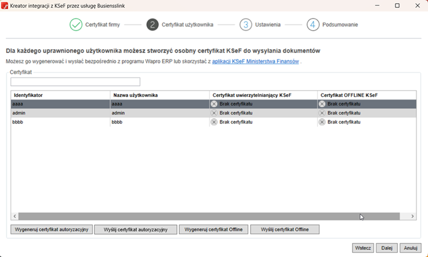
Task: Click Wyślij certyfikat Offline button
Action: point(284,229)
